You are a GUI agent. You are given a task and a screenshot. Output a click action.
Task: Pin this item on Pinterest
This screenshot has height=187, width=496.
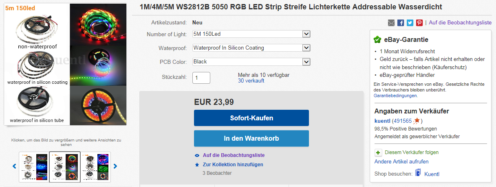click(x=419, y=23)
